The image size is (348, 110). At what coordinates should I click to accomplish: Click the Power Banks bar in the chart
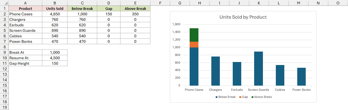[301, 77]
